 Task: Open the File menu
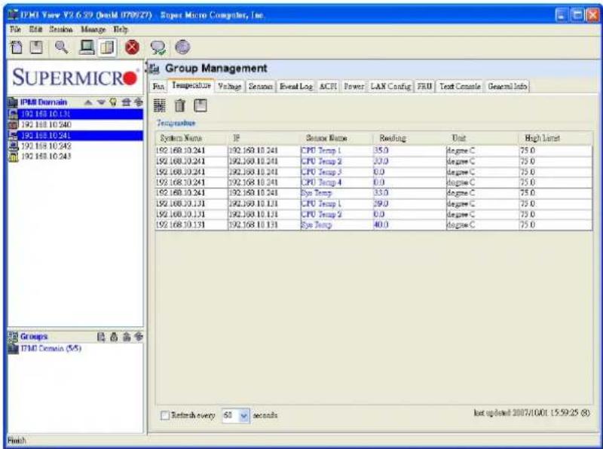[x=15, y=29]
